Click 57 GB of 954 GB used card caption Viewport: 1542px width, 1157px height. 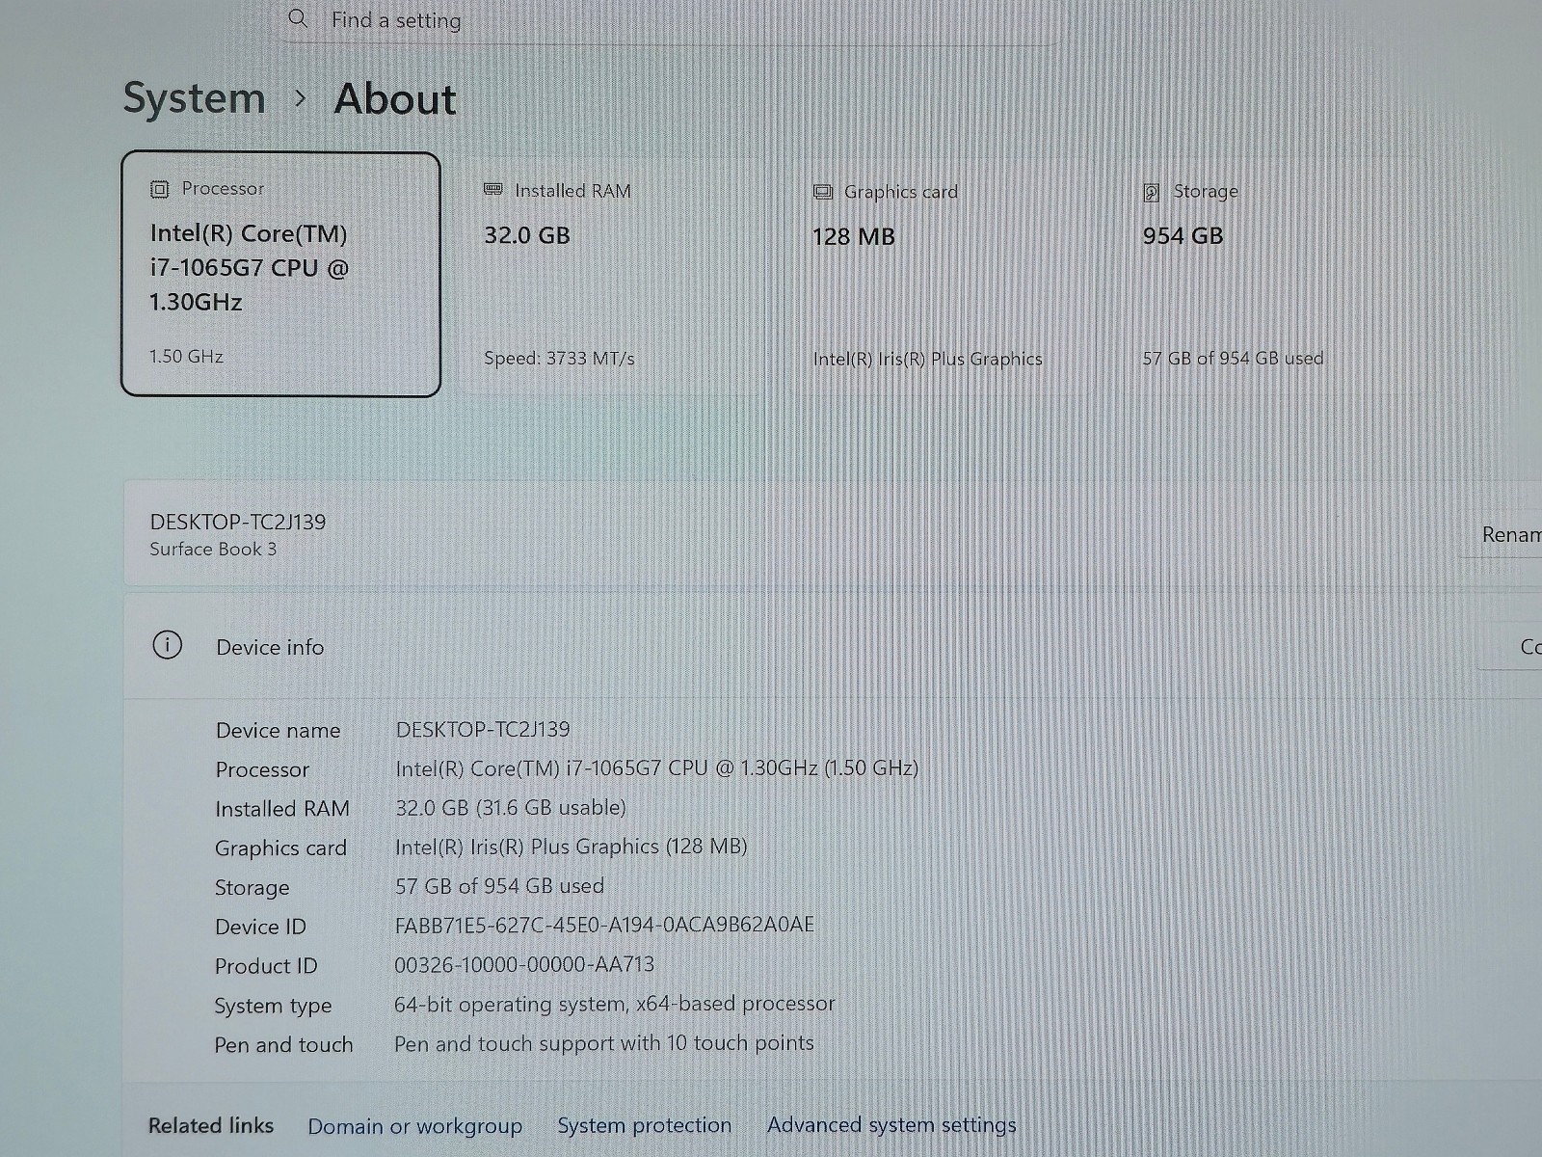click(x=1233, y=359)
